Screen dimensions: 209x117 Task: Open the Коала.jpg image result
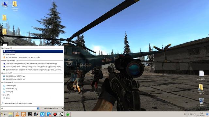click(x=33, y=92)
